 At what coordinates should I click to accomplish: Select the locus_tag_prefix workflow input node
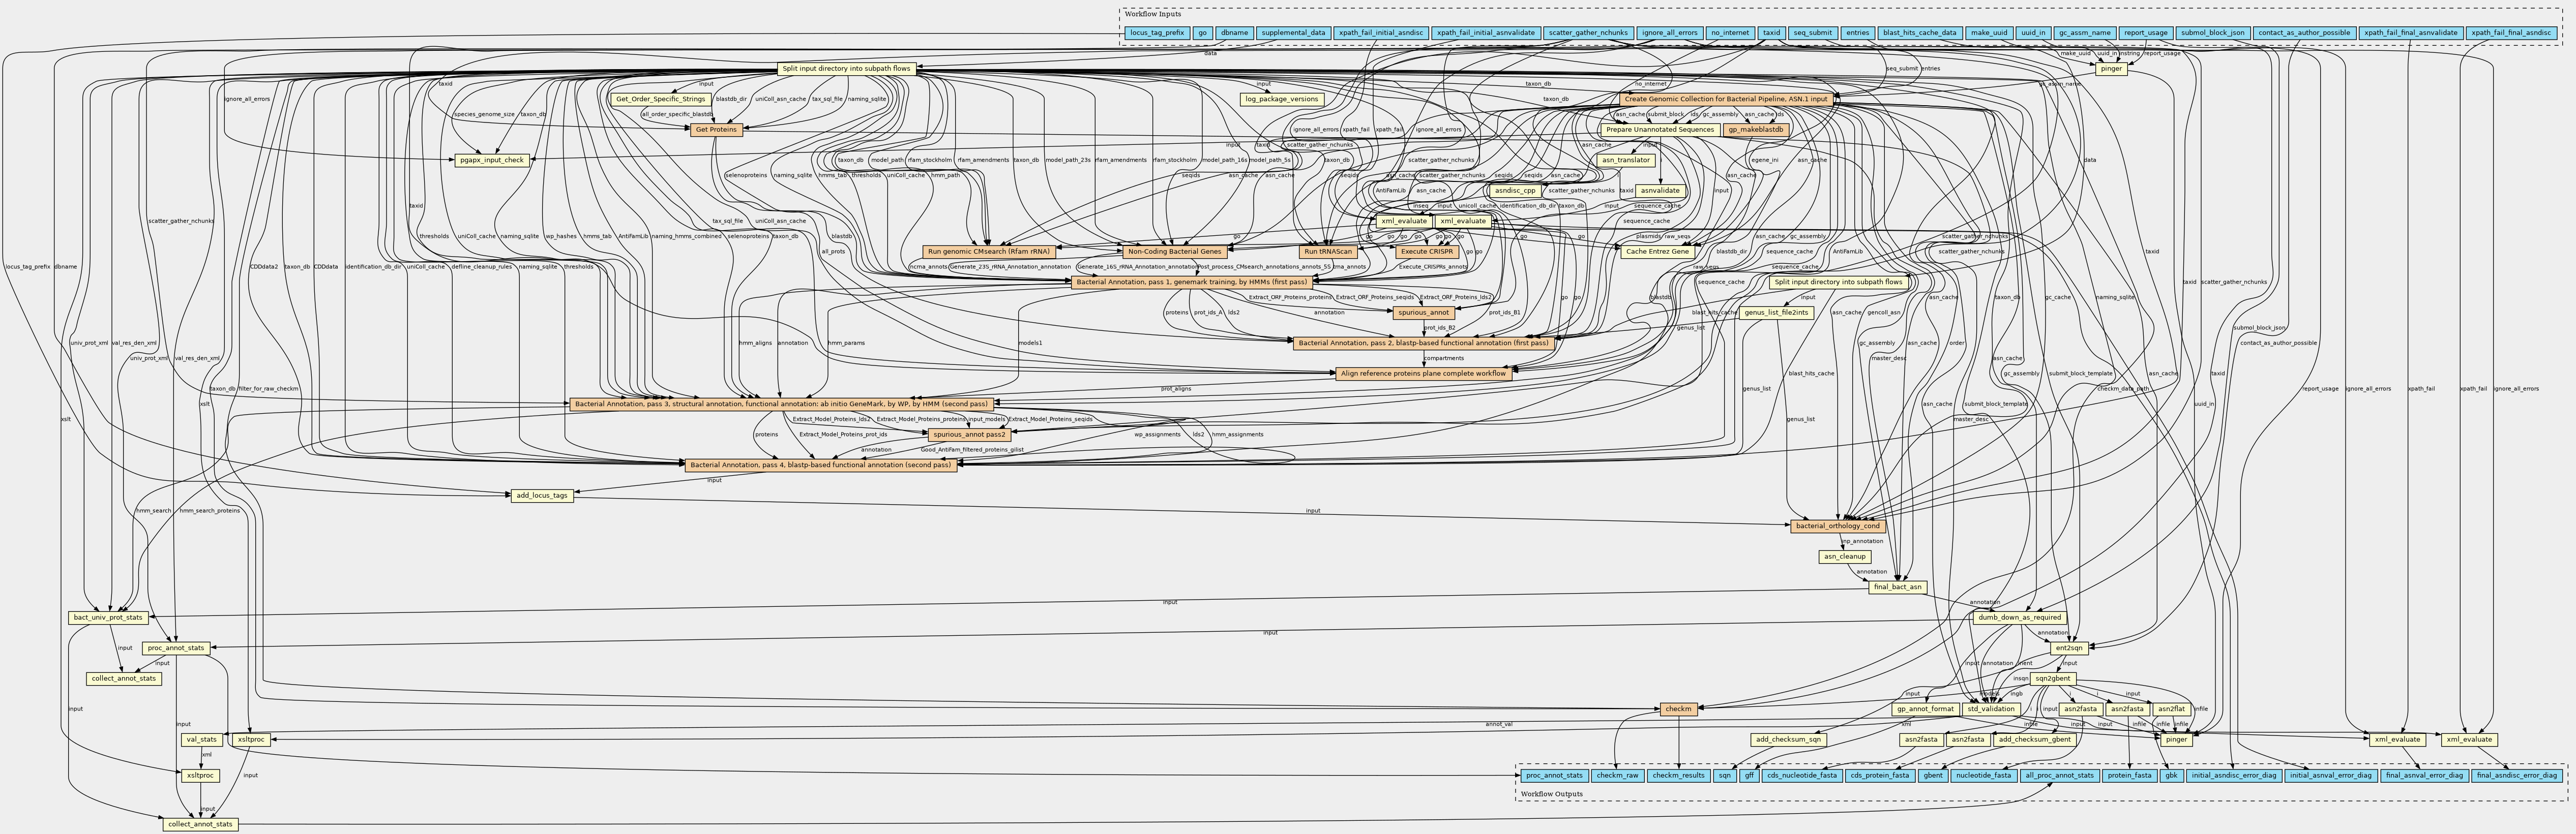pyautogui.click(x=1157, y=33)
